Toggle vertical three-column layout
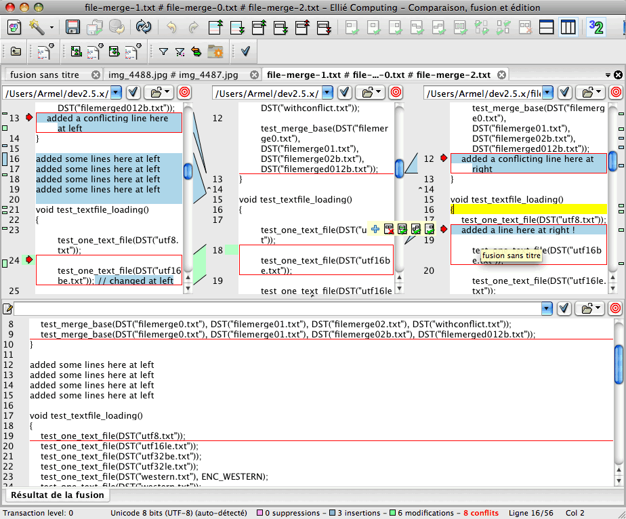The width and height of the screenshot is (626, 519). [x=568, y=28]
